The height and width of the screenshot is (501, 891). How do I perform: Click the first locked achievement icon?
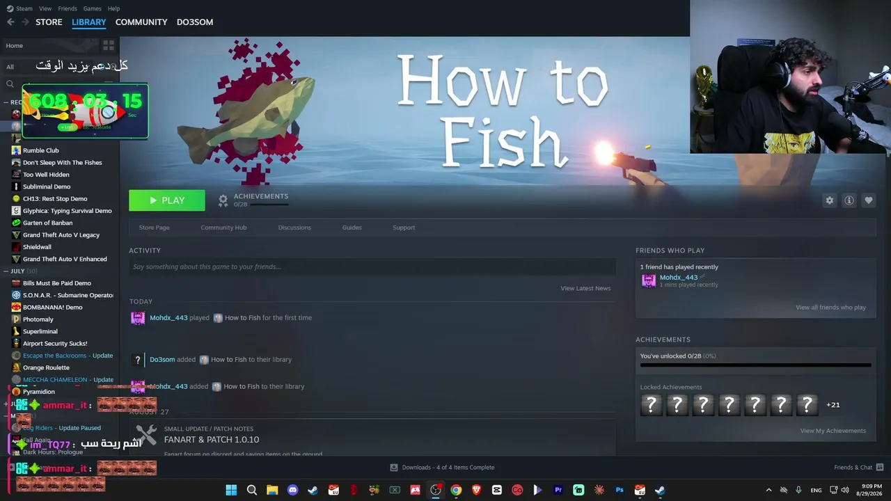point(652,405)
